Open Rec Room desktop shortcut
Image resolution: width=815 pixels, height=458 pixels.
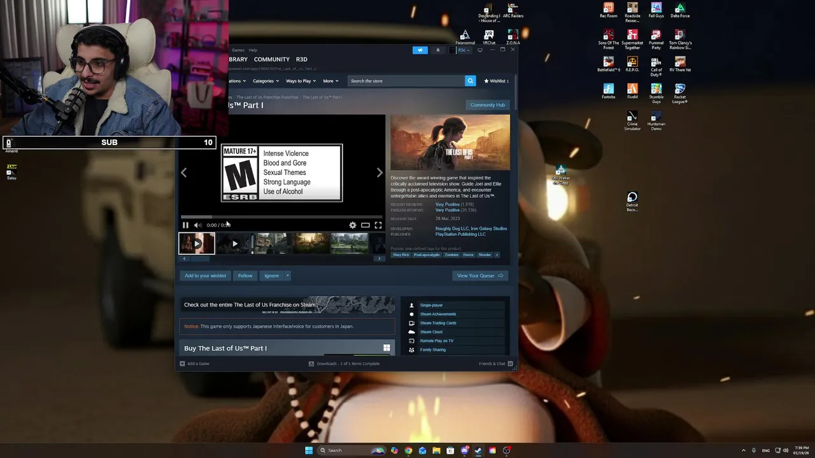click(x=608, y=10)
